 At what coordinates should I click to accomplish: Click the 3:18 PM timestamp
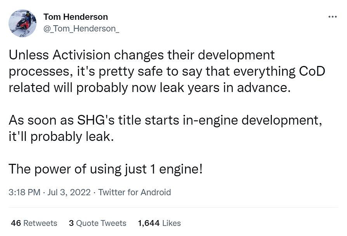(24, 192)
